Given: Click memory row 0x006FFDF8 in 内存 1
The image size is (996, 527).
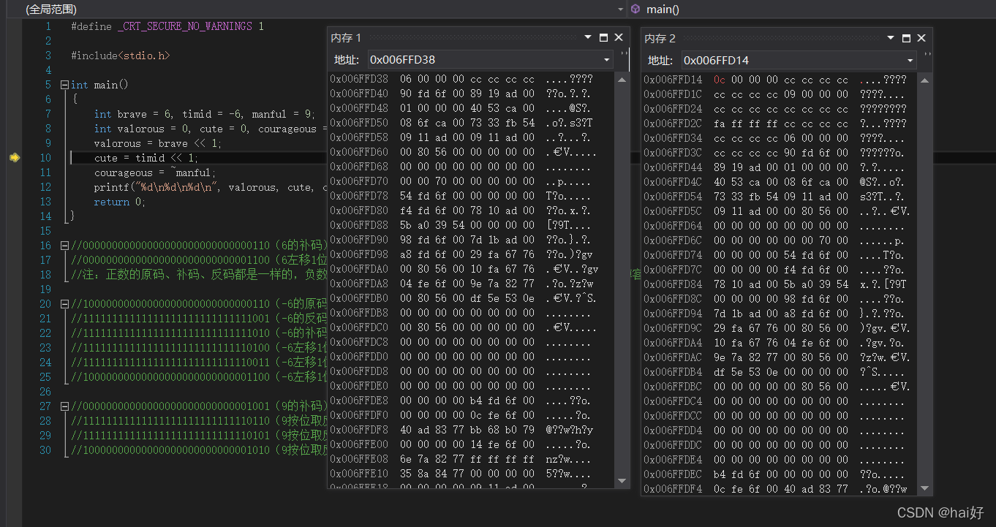Looking at the screenshot, I should point(461,430).
